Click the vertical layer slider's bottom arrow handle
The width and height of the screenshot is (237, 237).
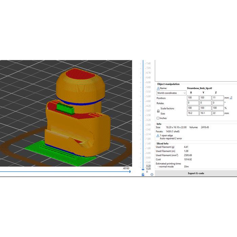click(143, 169)
